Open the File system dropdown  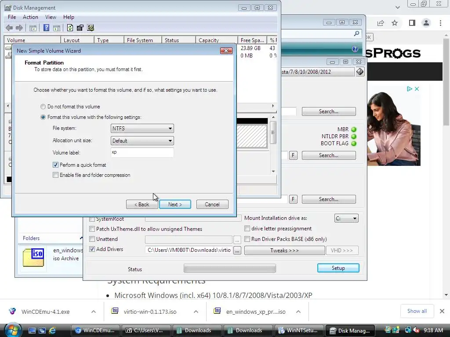[142, 129]
